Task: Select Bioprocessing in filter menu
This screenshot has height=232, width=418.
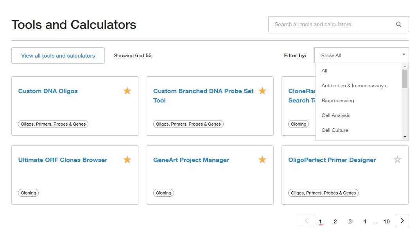Action: 338,101
